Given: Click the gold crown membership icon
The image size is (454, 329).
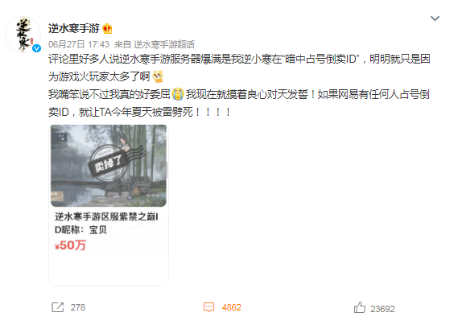Looking at the screenshot, I should point(107,28).
